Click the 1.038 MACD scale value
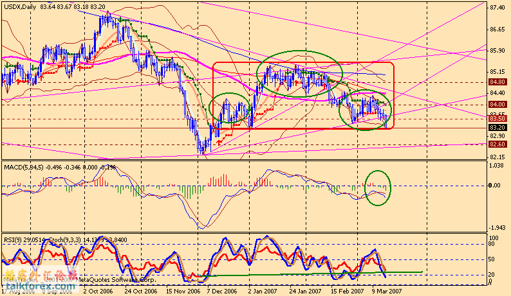This screenshot has height=296, width=511. point(496,165)
